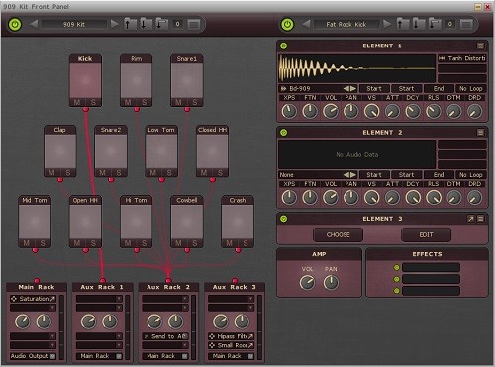This screenshot has height=367, width=495.
Task: Toggle the first Effects slot indicator
Action: (397, 267)
